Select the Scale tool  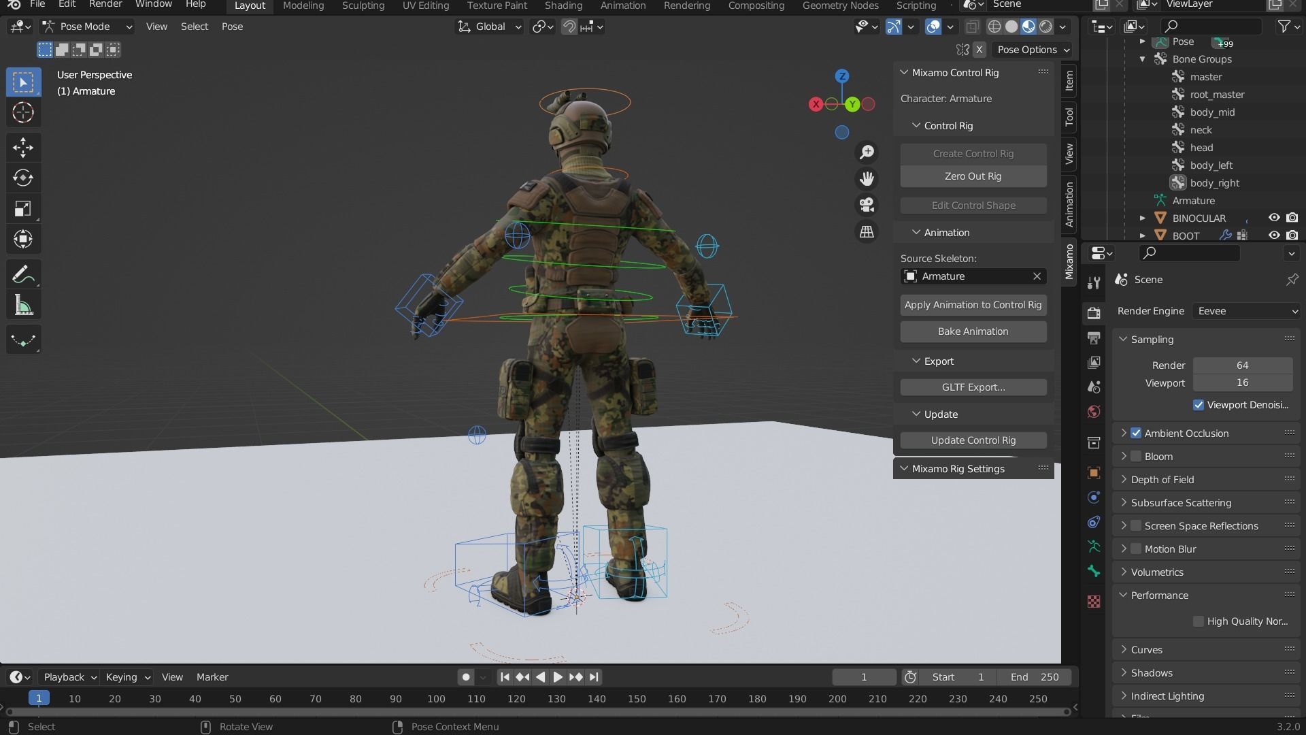point(23,208)
